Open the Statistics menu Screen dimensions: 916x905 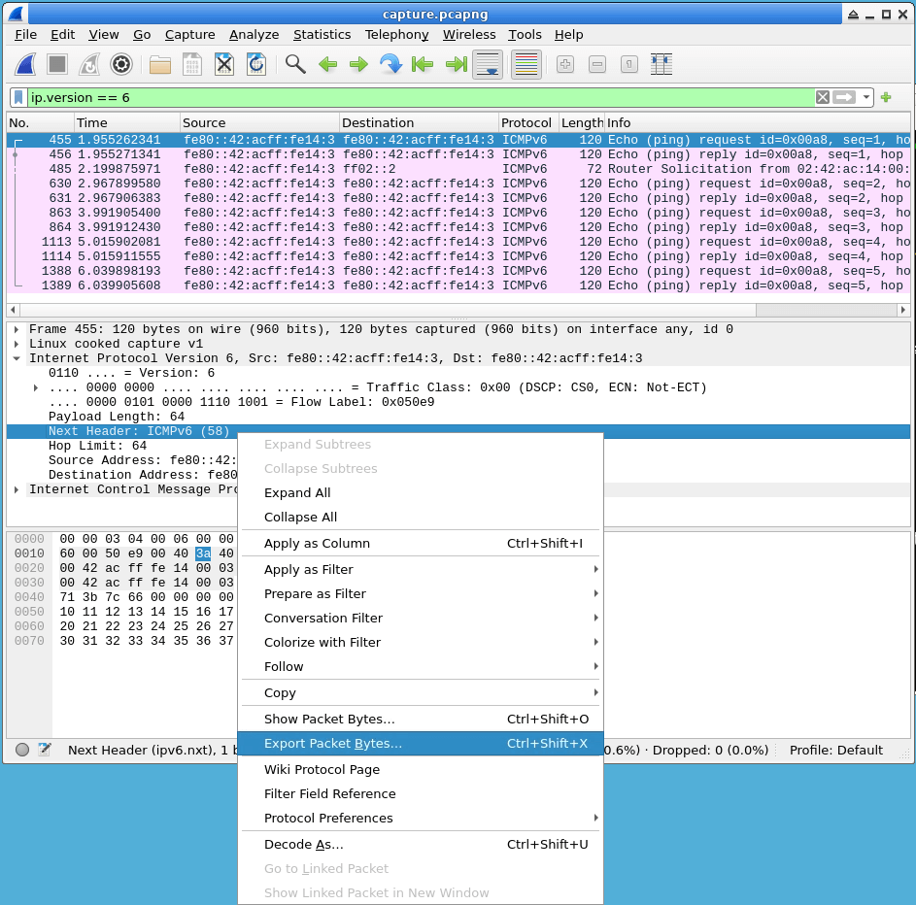(x=322, y=34)
